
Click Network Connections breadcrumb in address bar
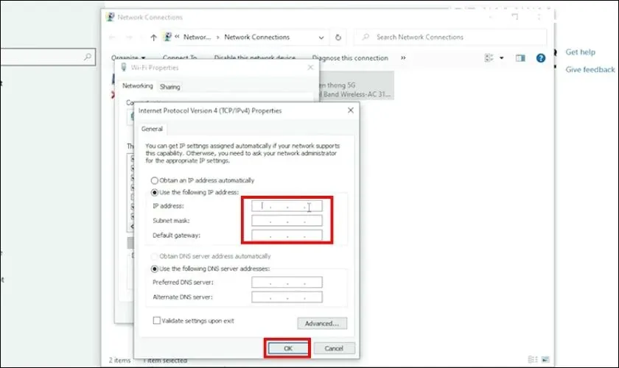[x=256, y=37]
